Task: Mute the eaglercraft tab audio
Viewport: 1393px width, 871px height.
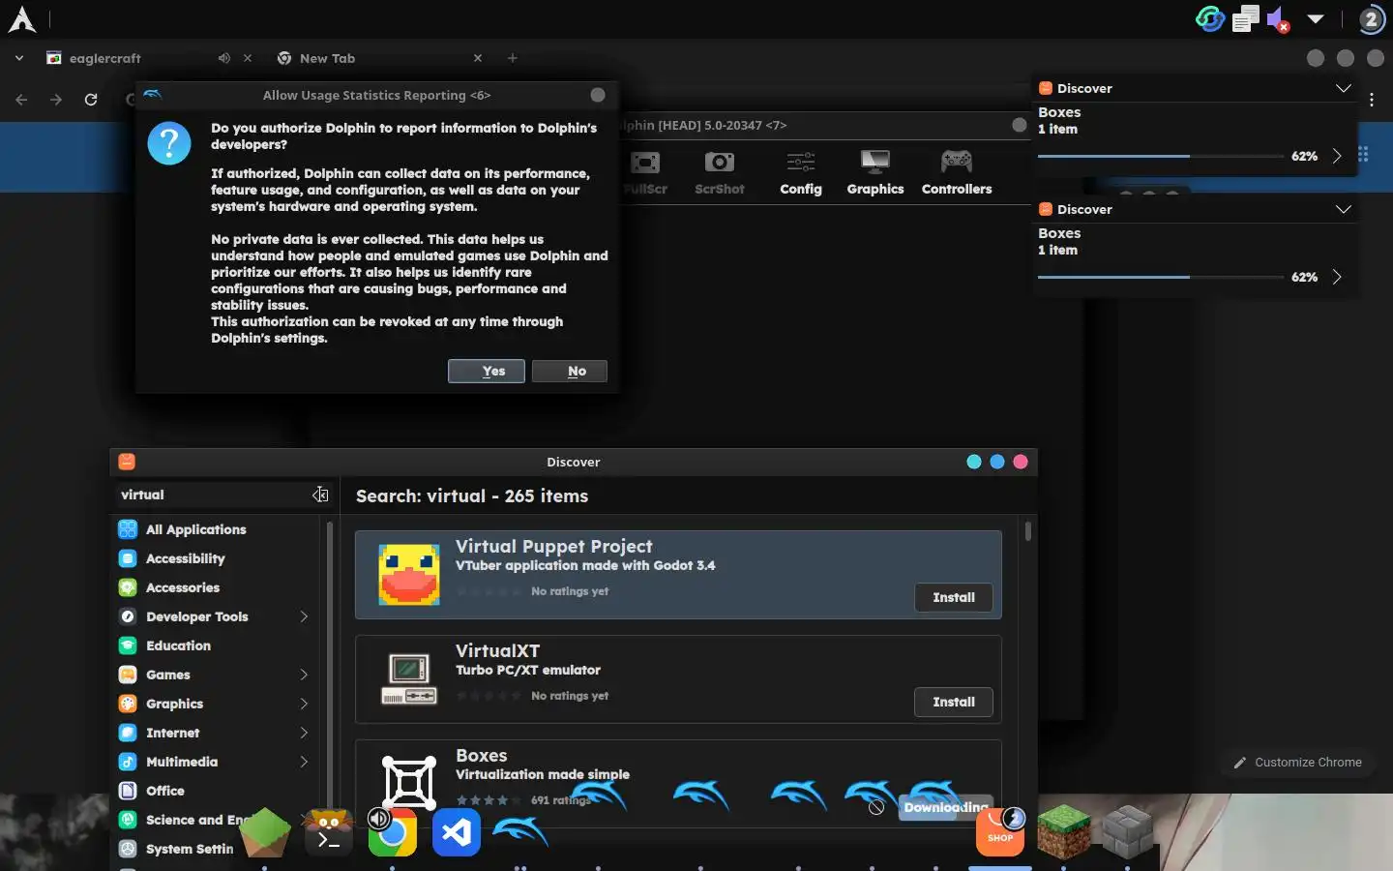Action: pos(224,58)
